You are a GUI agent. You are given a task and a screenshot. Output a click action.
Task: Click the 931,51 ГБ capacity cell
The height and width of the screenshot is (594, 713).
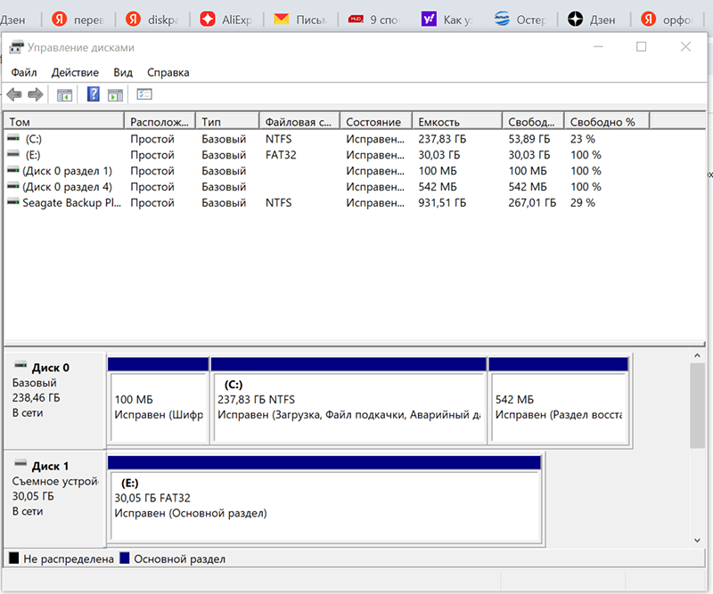442,203
